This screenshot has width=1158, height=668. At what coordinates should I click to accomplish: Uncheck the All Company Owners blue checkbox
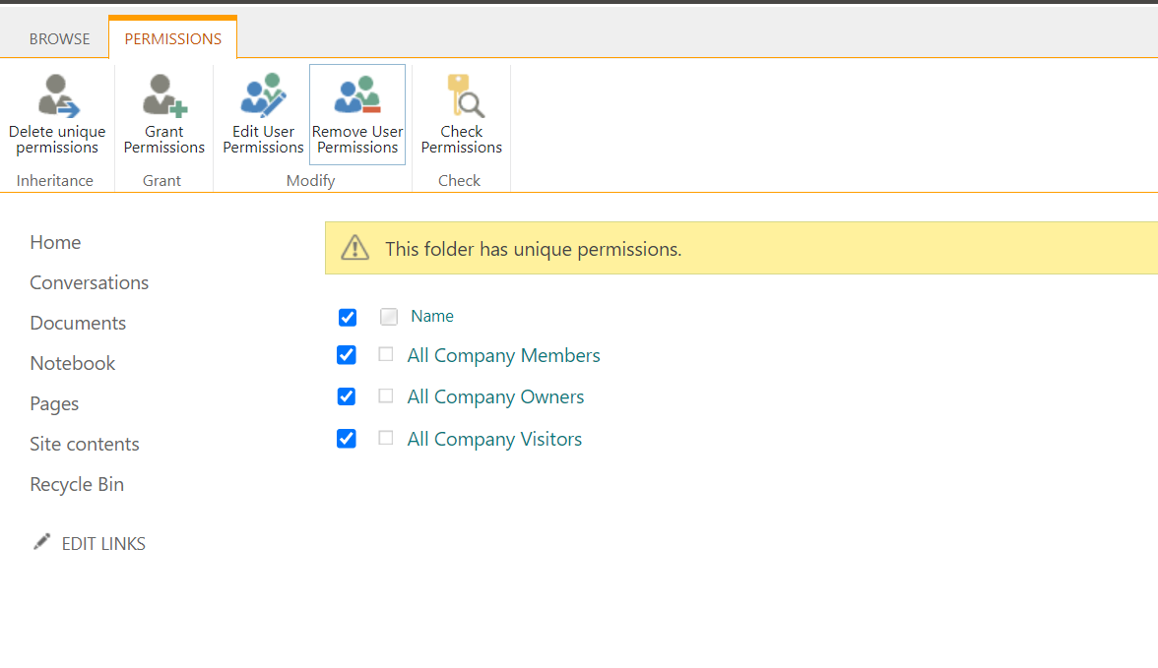tap(347, 396)
